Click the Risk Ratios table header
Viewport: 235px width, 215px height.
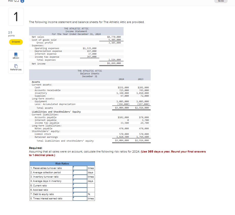pyautogui.click(x=62, y=163)
